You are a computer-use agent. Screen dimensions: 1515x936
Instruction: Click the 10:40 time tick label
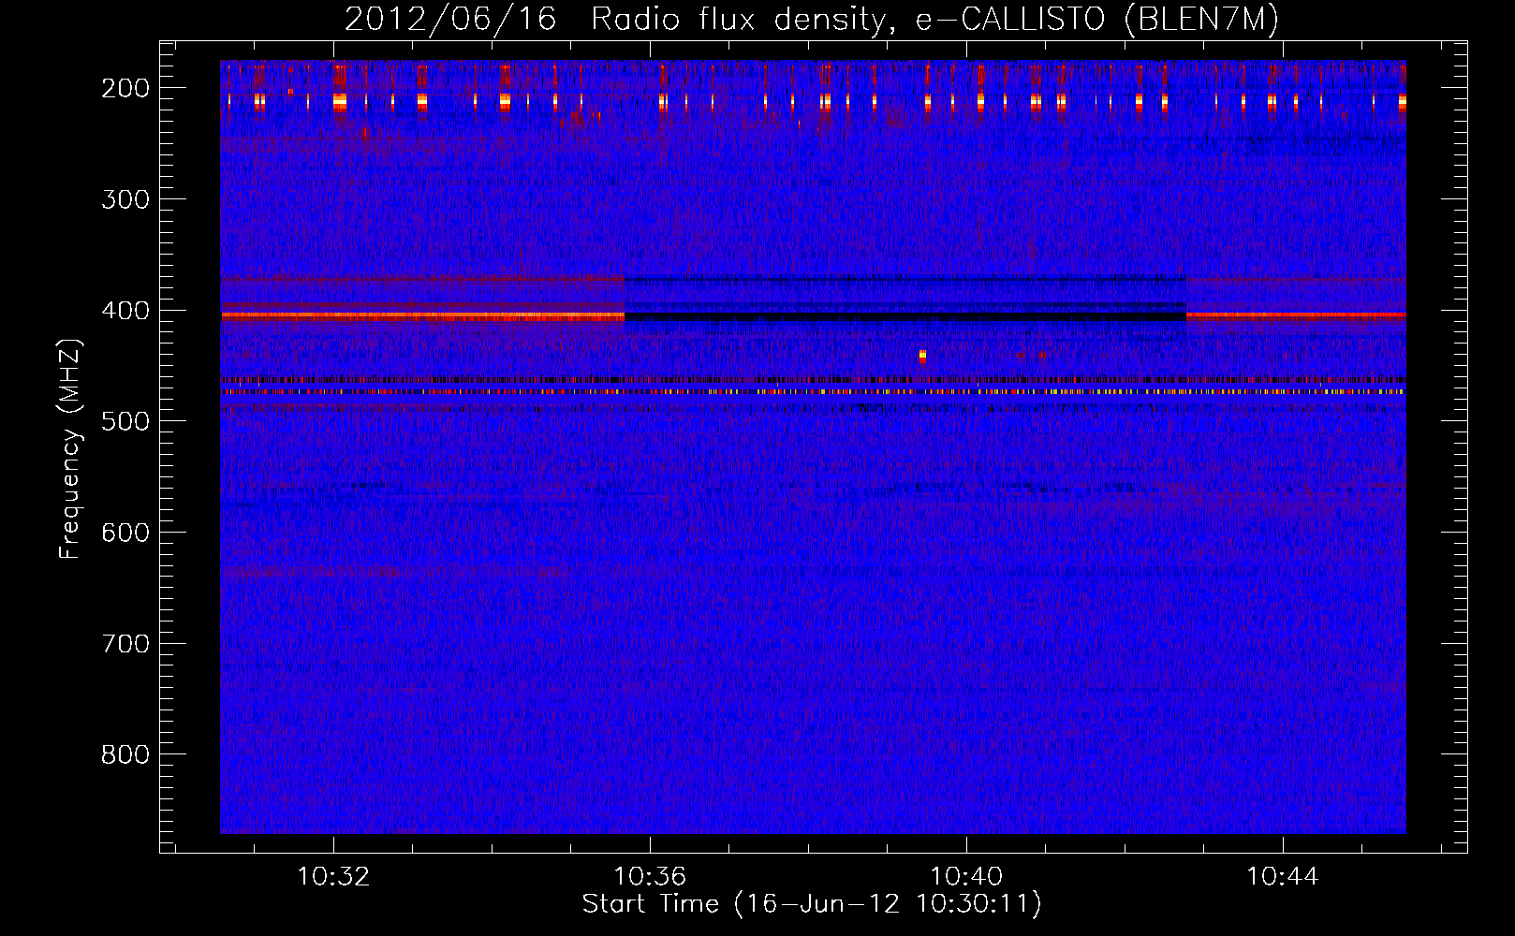(x=966, y=877)
